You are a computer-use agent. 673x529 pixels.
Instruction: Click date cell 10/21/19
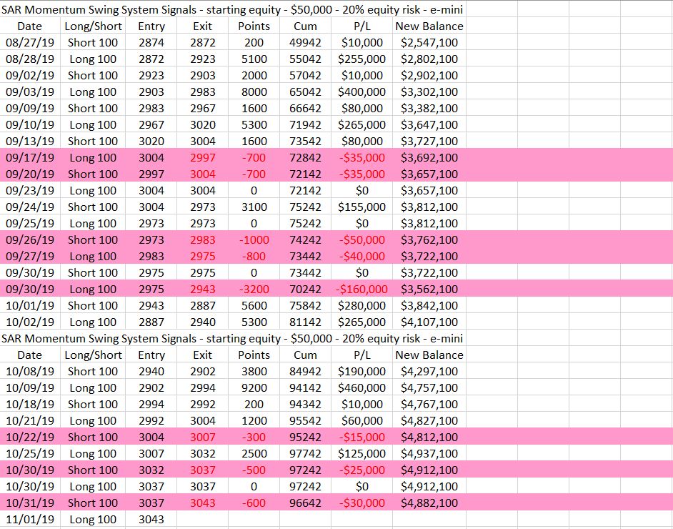pos(30,421)
